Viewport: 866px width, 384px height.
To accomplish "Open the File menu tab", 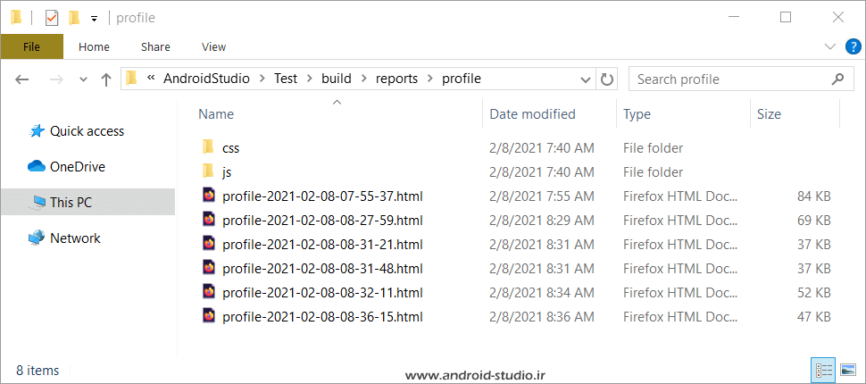I will pos(31,47).
